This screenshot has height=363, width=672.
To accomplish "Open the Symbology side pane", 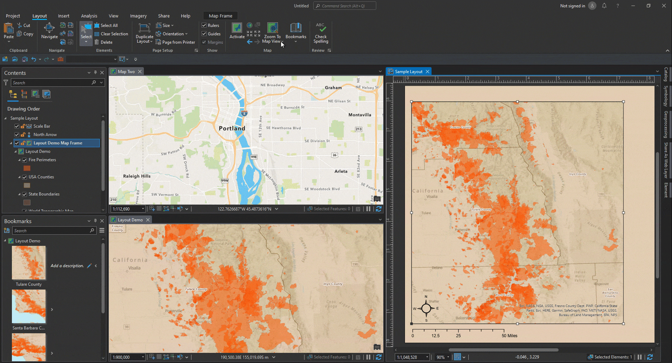I will (666, 96).
